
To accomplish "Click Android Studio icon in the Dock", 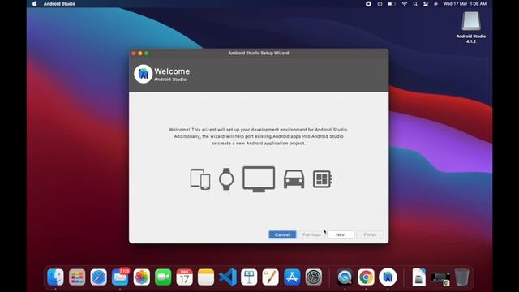I will click(x=388, y=277).
